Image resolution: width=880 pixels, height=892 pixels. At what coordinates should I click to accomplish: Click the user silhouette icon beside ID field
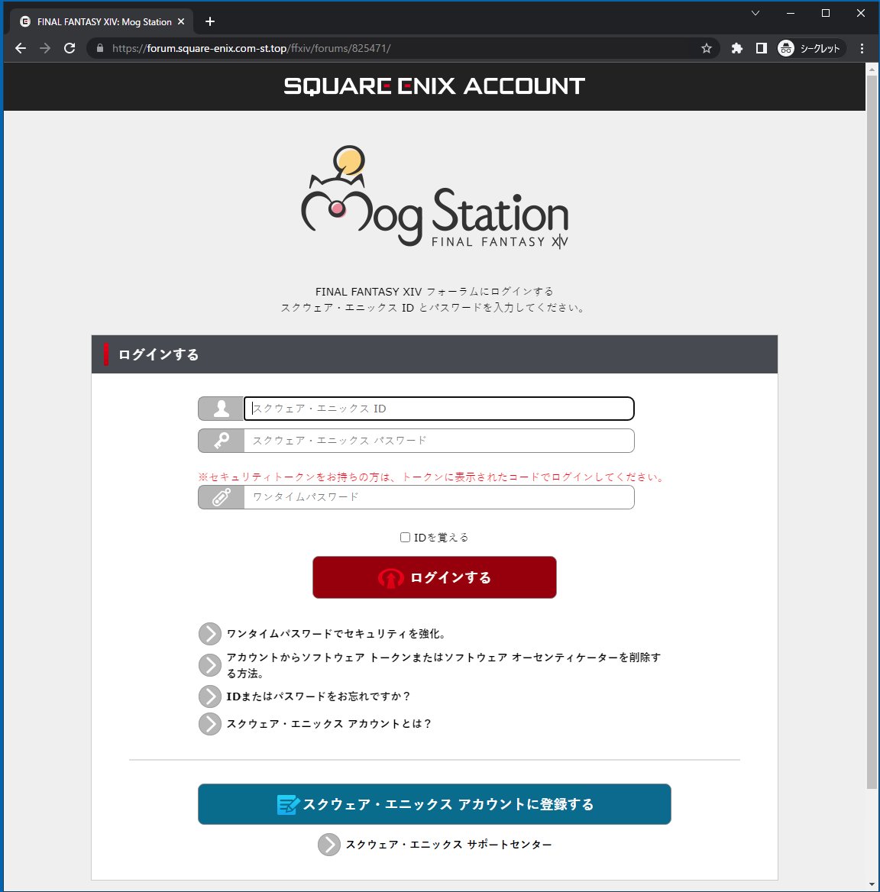coord(222,409)
